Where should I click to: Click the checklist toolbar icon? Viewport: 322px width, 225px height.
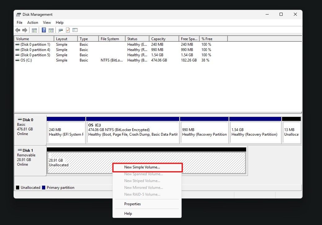tap(75, 30)
